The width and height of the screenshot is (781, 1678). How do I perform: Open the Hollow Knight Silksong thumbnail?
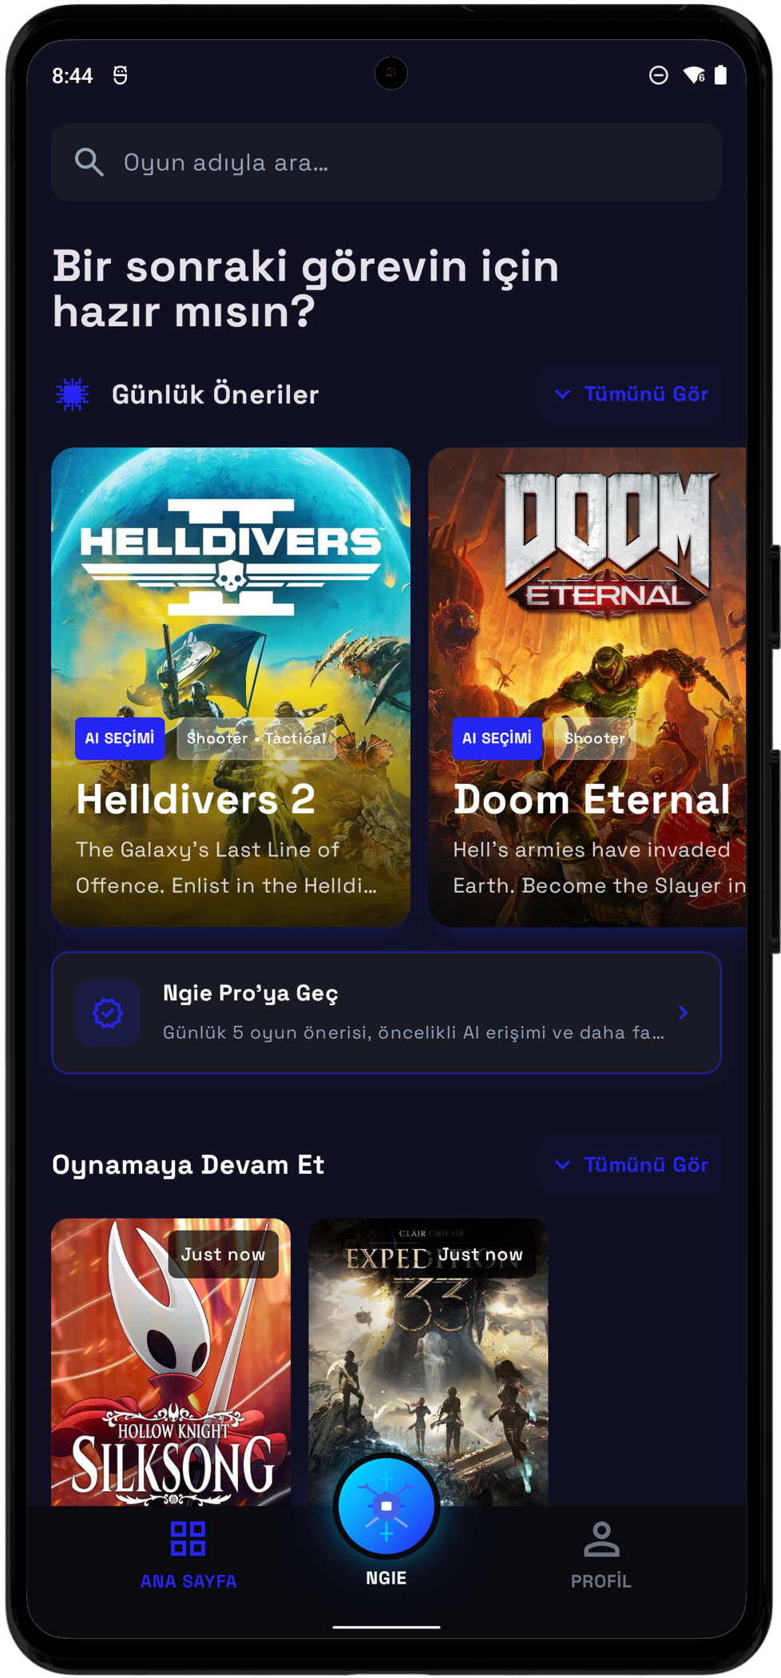coord(171,1362)
